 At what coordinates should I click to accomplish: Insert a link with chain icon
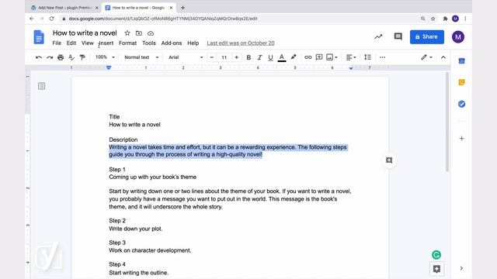point(308,57)
